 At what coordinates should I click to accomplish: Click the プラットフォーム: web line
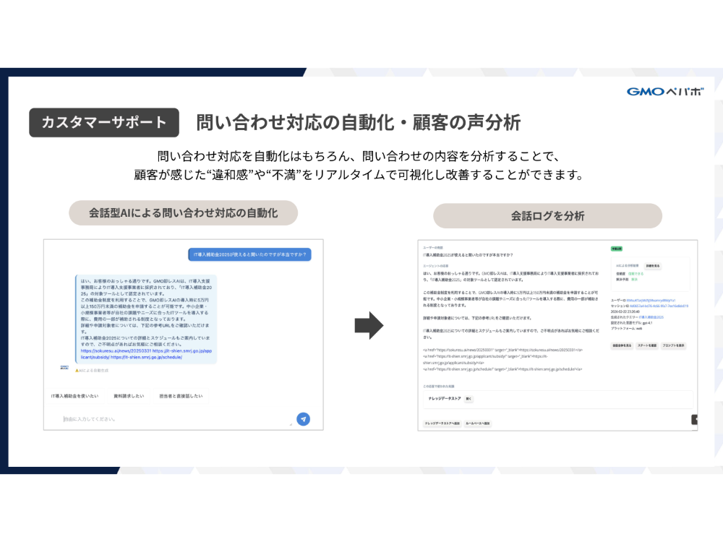[x=626, y=328]
